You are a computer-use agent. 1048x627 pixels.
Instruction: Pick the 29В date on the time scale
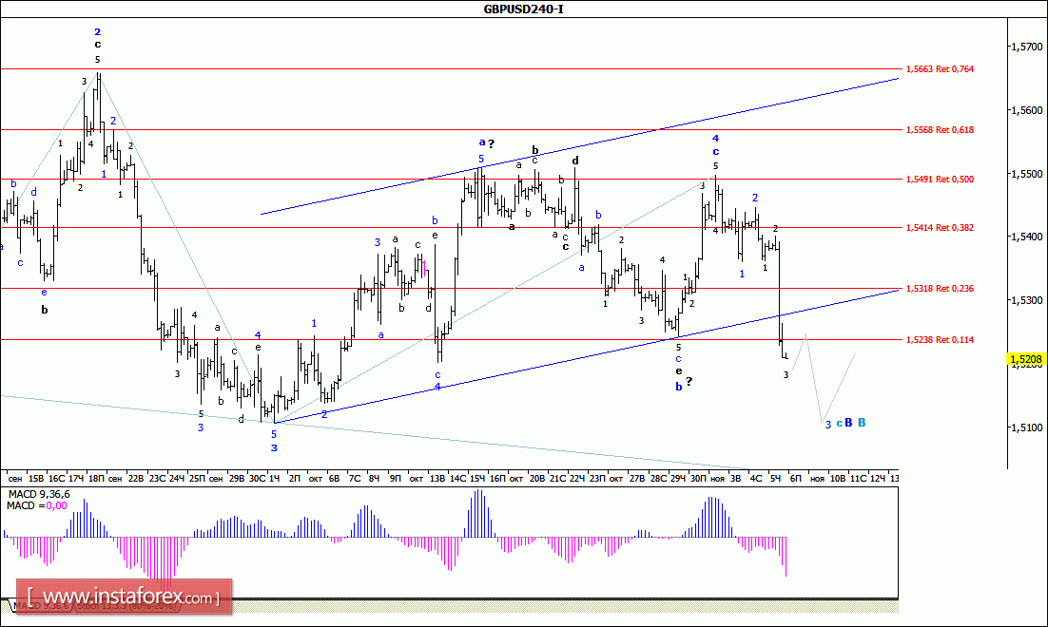click(237, 478)
